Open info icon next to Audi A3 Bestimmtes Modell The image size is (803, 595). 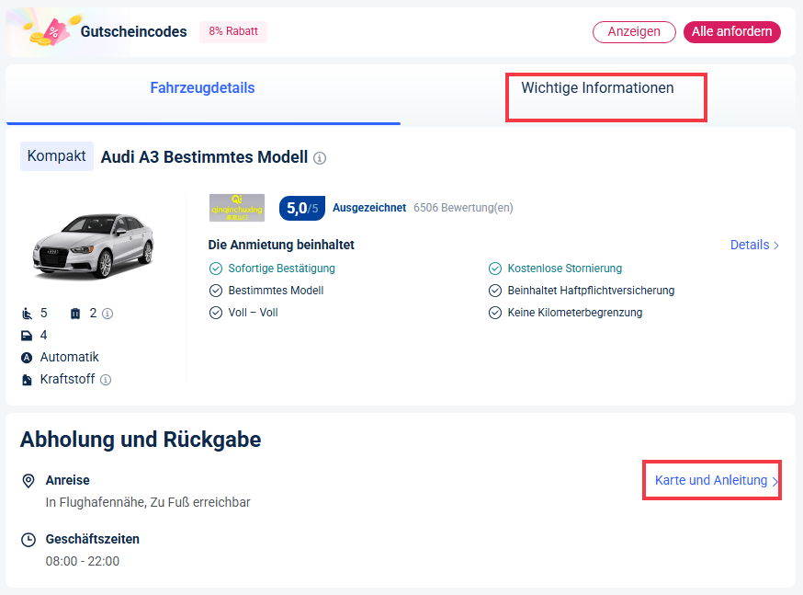320,158
